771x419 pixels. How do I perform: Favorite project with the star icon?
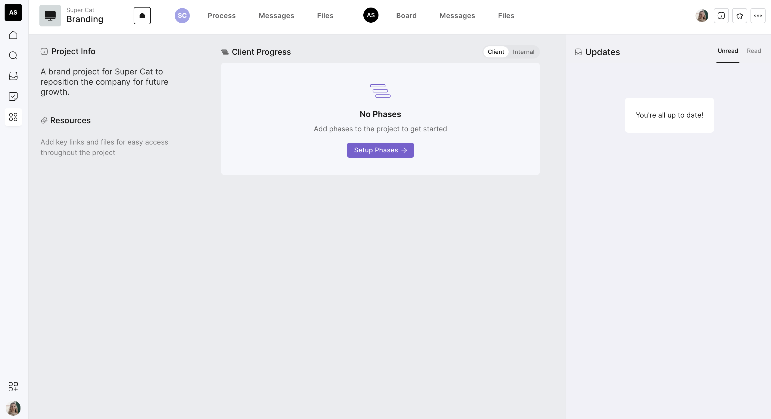coord(740,16)
